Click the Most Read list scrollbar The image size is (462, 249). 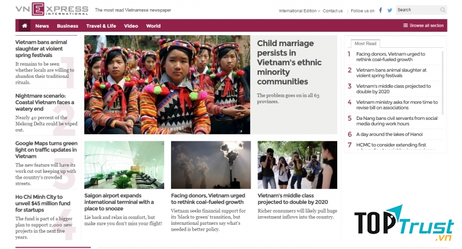442,83
